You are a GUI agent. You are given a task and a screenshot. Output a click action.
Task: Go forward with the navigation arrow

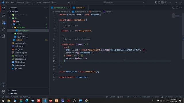pos(72,3)
